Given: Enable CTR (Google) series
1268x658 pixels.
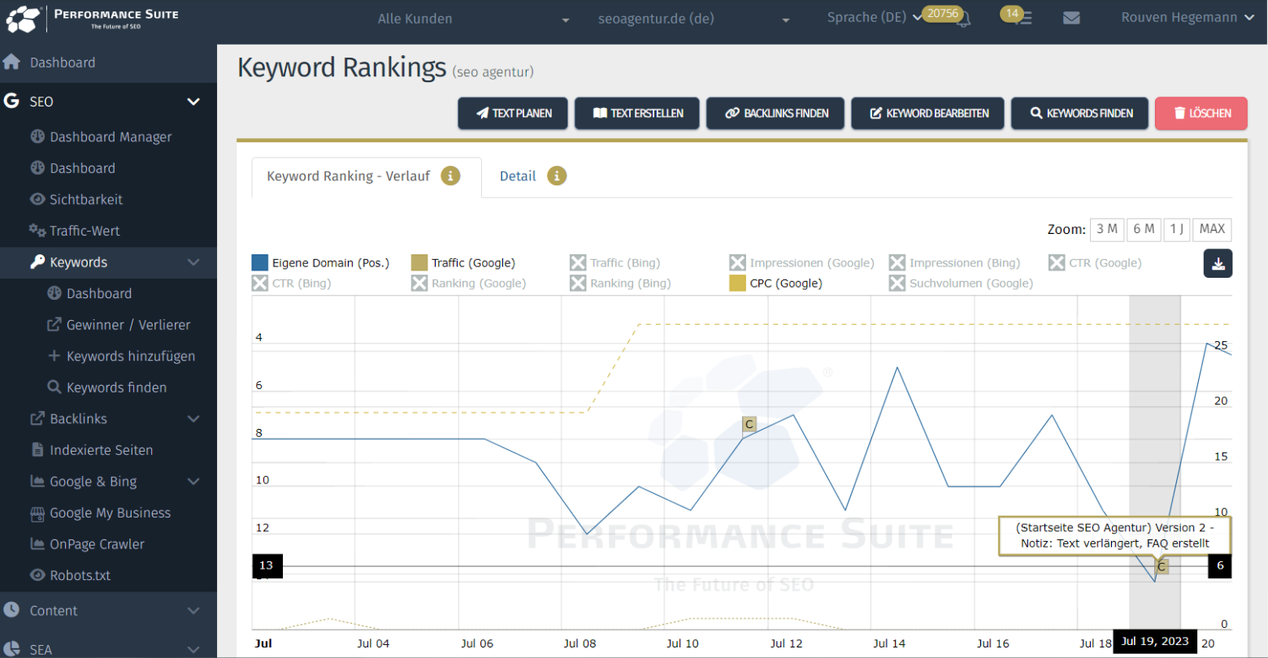Looking at the screenshot, I should pyautogui.click(x=1095, y=262).
